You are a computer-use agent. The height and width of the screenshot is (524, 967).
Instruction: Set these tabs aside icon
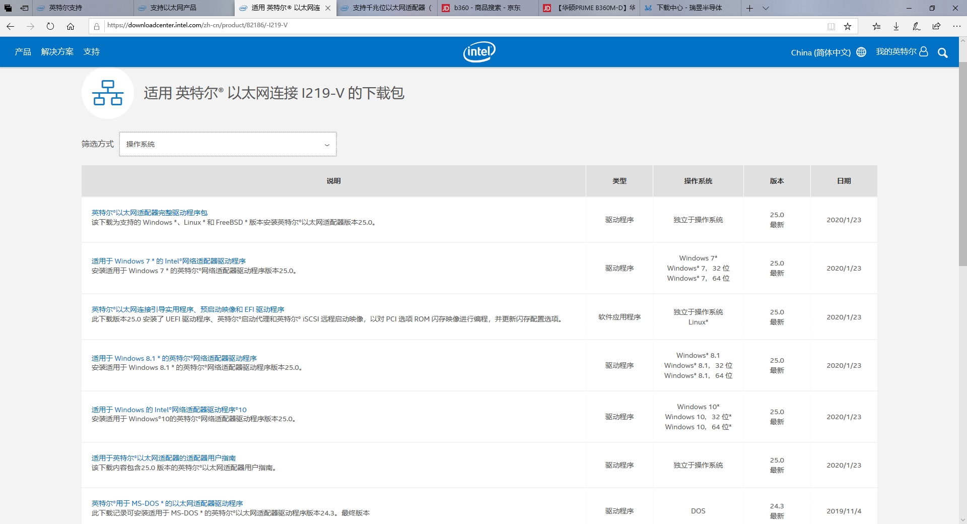pos(24,8)
